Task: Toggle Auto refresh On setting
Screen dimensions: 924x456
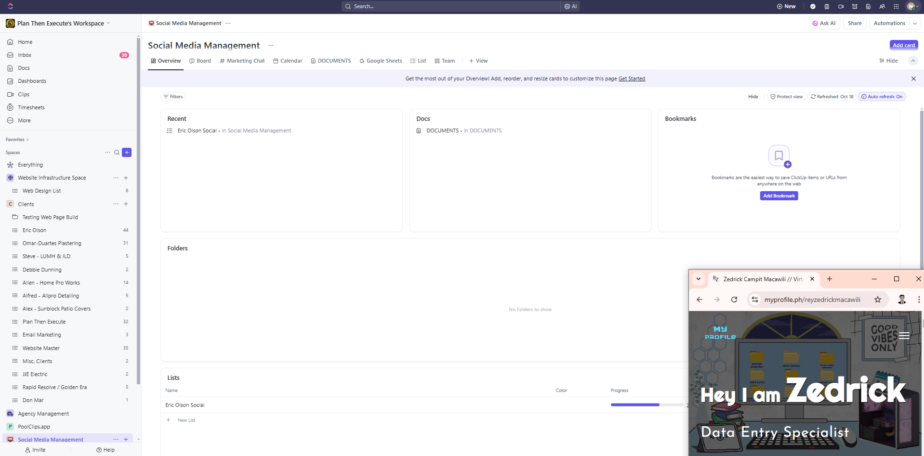Action: click(x=882, y=97)
